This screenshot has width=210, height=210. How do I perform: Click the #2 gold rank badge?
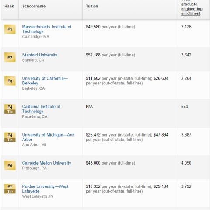coord(10,57)
